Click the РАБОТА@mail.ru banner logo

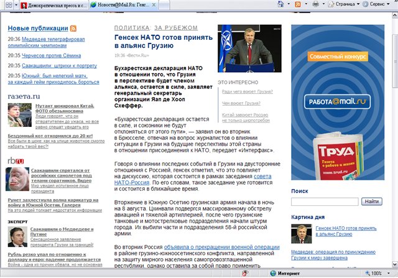click(337, 101)
